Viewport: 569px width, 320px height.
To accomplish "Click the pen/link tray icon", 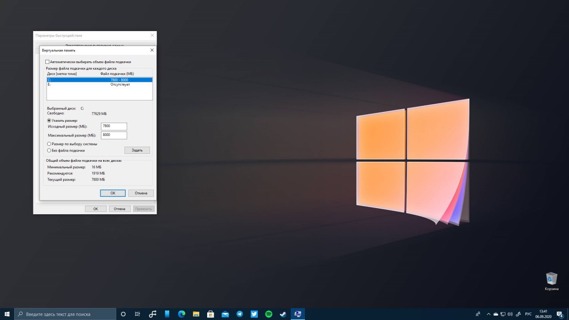I will tap(518, 314).
